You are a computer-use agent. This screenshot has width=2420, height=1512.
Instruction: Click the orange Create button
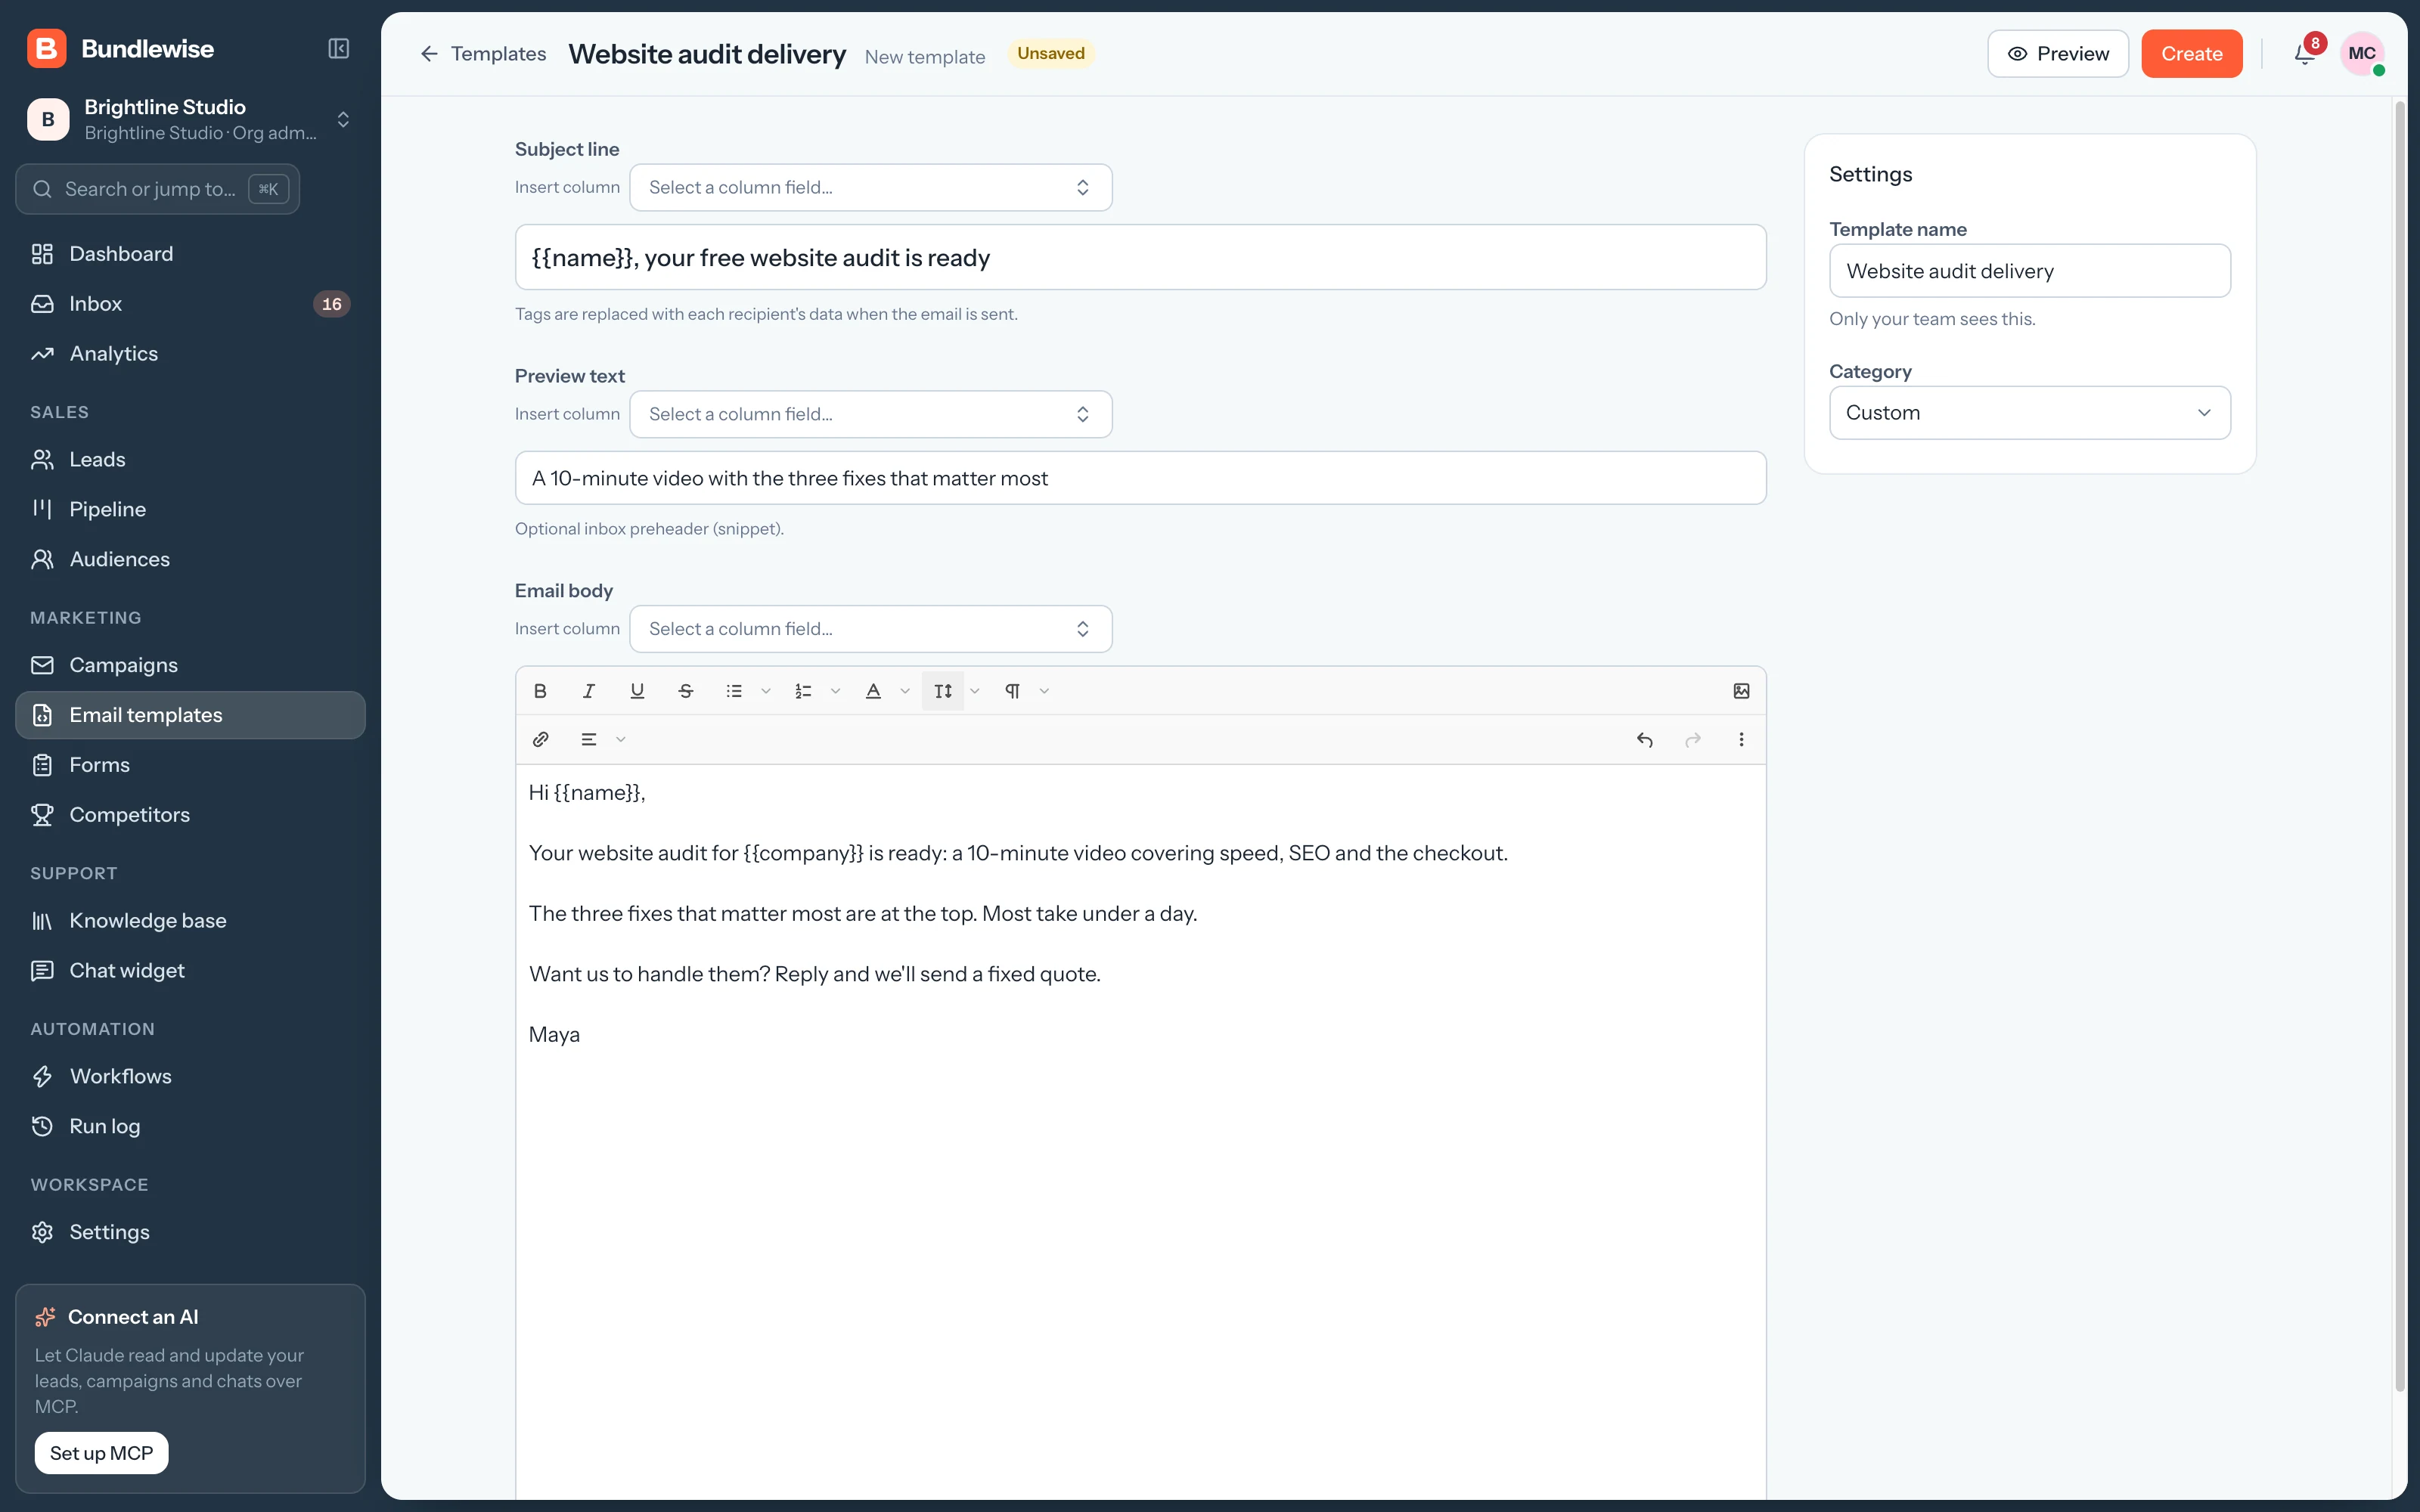(x=2191, y=54)
